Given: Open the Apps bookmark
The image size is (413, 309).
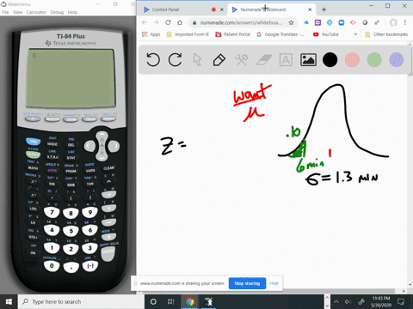Looking at the screenshot, I should (x=151, y=34).
